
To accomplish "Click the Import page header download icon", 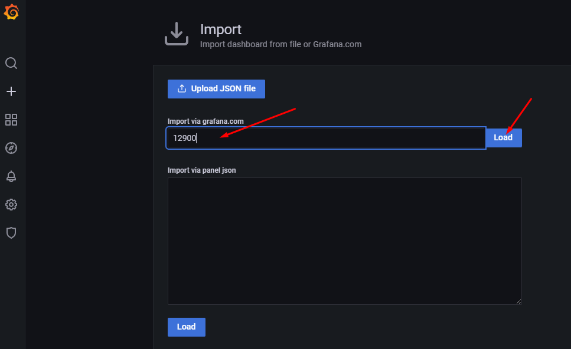I will pos(177,34).
